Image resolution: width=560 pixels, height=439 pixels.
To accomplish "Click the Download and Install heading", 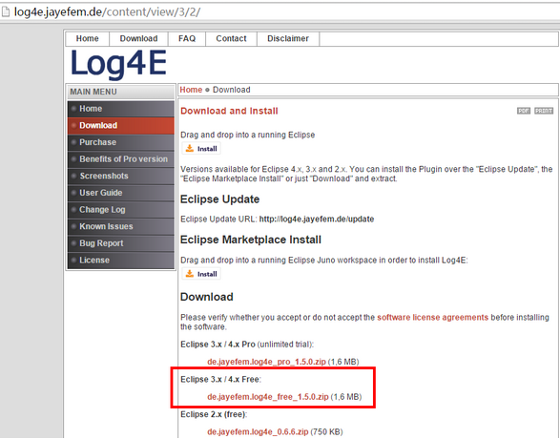I will [x=229, y=111].
